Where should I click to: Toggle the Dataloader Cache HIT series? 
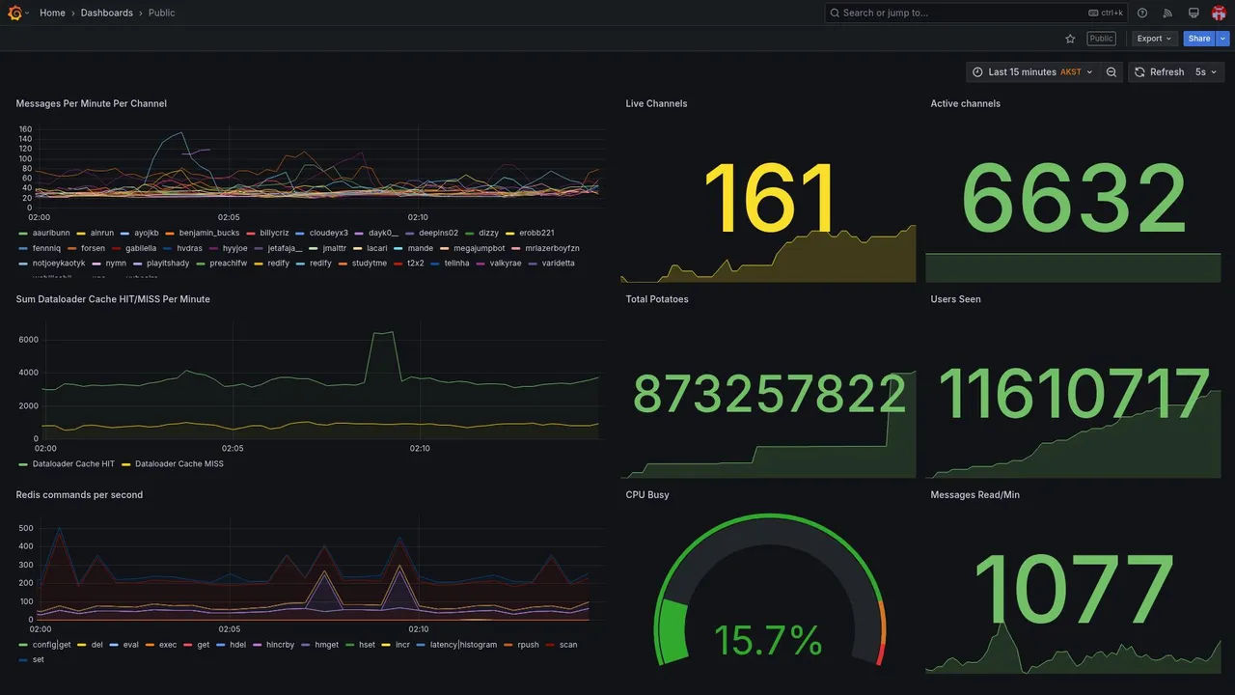point(73,463)
